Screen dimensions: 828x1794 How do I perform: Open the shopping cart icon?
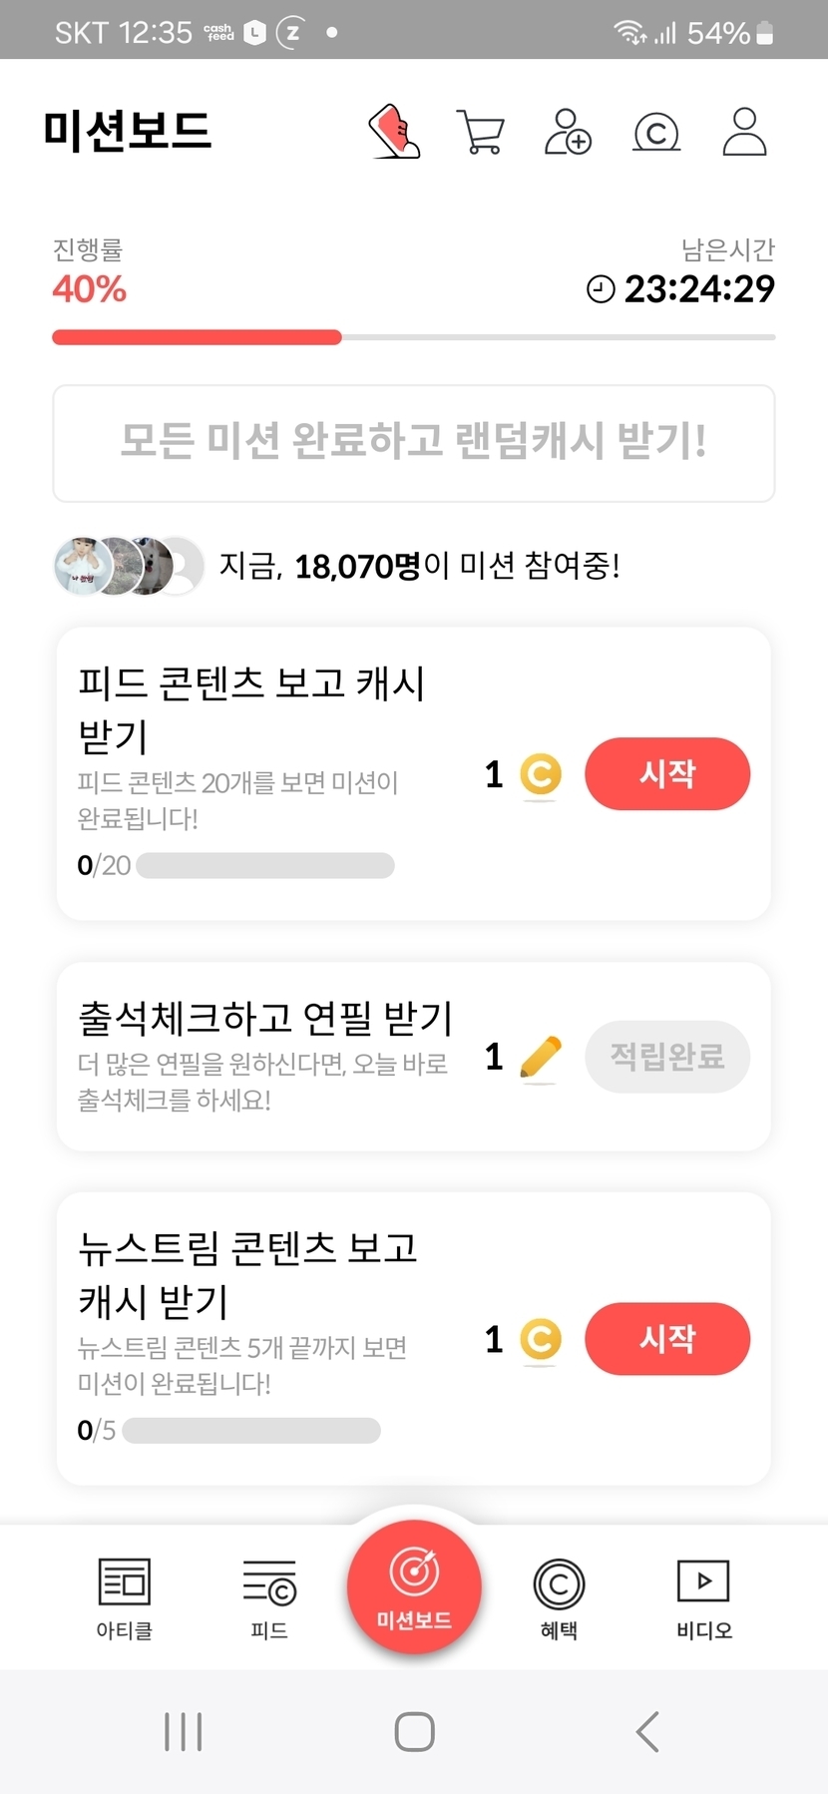coord(481,132)
